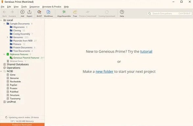
Task: Click the Export toolbar icon
Action: tap(29, 13)
